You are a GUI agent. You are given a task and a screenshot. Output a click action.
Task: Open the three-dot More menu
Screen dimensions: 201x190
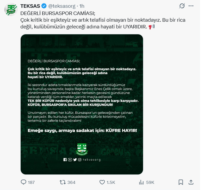coord(191,6)
